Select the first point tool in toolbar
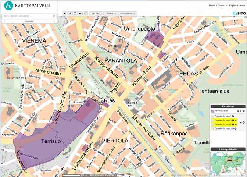Viewport: 247px width, 177px height. point(64,14)
